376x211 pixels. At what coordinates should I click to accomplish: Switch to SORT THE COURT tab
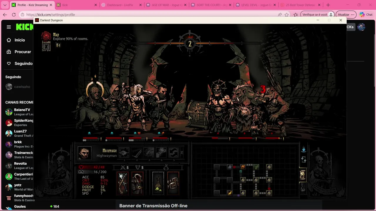point(211,5)
